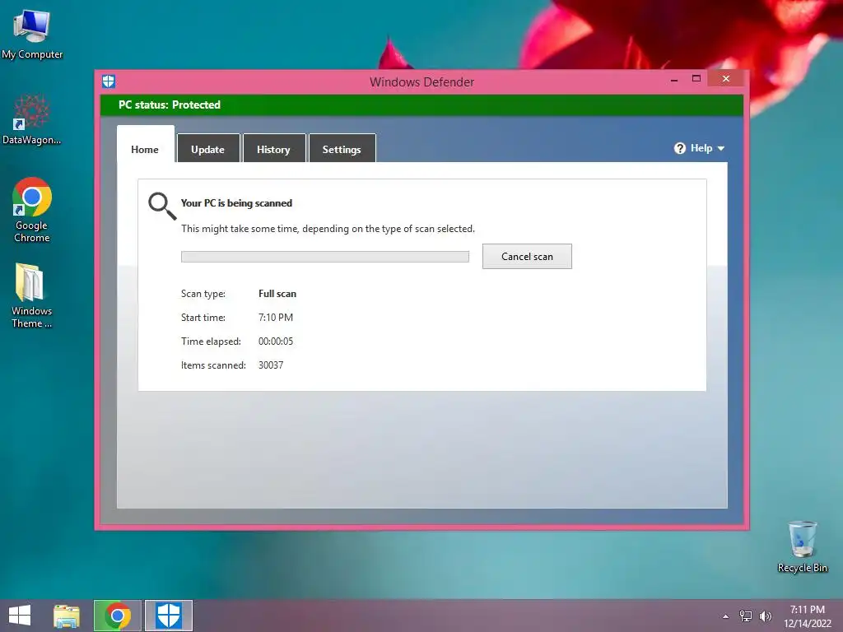Image resolution: width=843 pixels, height=632 pixels.
Task: Open the network status tray icon
Action: [746, 616]
